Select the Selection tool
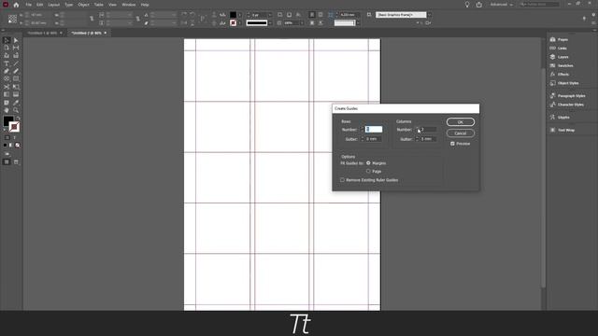This screenshot has height=336, width=598. pyautogui.click(x=7, y=40)
